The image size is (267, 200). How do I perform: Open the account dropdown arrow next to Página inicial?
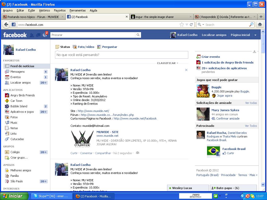coord(256,35)
